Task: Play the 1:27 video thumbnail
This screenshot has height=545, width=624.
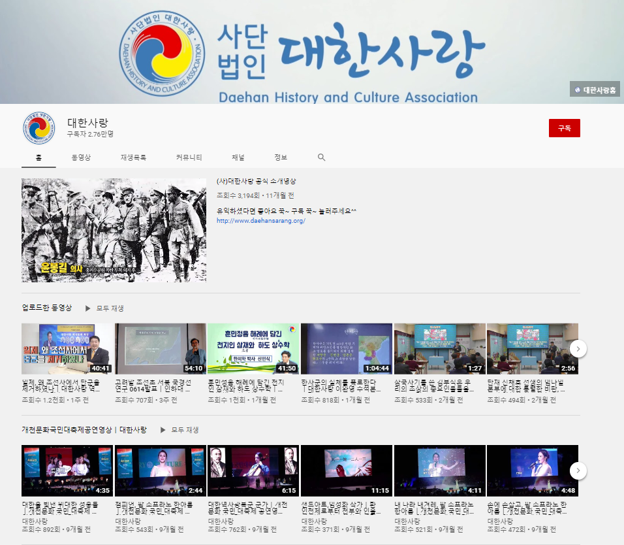Action: (440, 349)
